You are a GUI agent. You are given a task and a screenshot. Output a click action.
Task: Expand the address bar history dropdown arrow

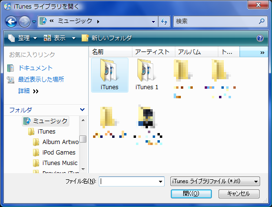153,21
